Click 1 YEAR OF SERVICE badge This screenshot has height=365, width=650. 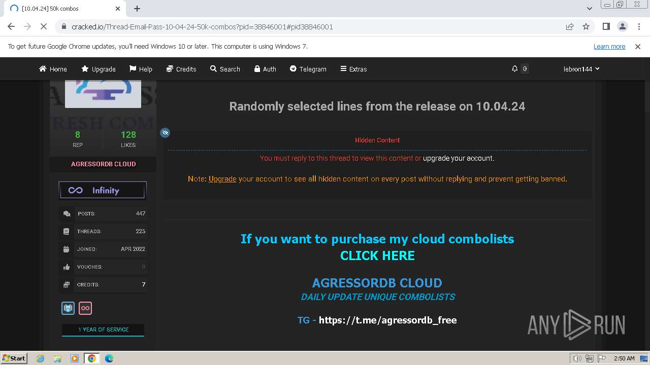(x=103, y=330)
